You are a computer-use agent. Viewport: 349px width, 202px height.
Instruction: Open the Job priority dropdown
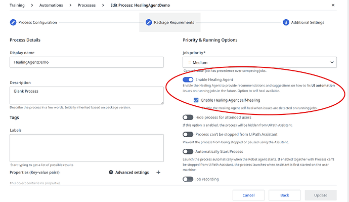click(259, 62)
